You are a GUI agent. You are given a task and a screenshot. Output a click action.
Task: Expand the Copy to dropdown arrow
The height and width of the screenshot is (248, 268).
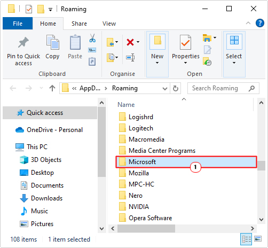click(117, 57)
